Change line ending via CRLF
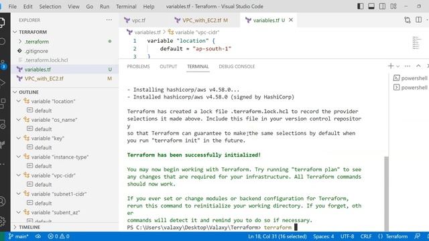This screenshot has height=241, width=429. (x=366, y=236)
